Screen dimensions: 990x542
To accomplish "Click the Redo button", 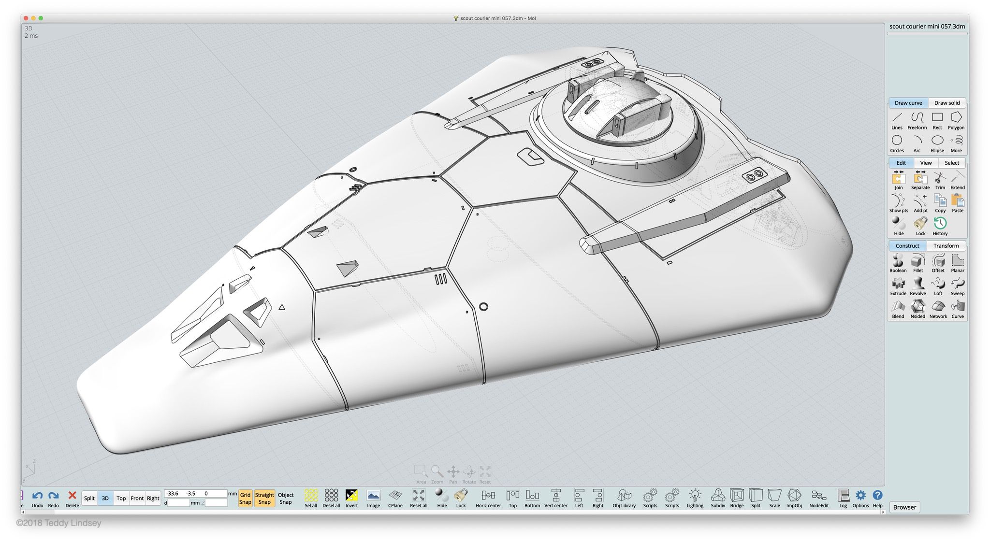I will [54, 499].
